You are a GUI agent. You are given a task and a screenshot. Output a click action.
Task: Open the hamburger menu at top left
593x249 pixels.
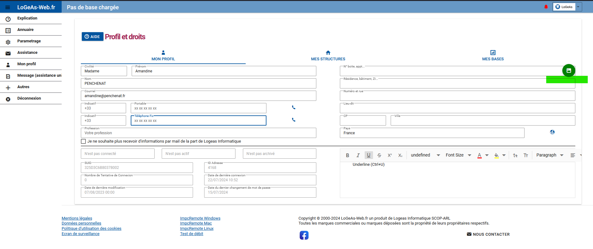pos(8,7)
